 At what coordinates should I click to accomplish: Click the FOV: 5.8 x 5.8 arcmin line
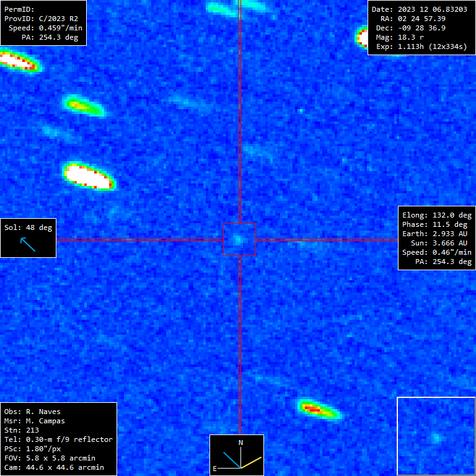(x=50, y=458)
